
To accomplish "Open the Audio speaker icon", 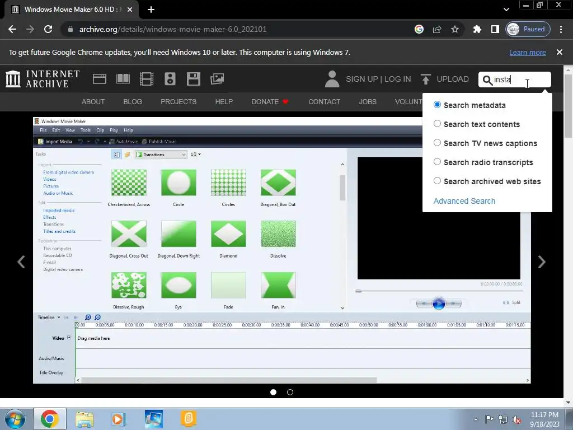I will (170, 79).
